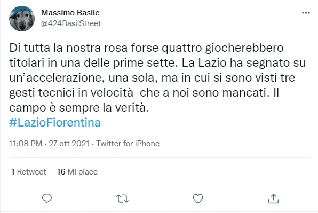Click the tweet's first line 'Di tutta la nostra rosa'
The image size is (318, 213).
click(68, 48)
